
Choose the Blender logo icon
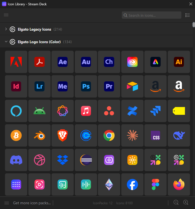pyautogui.click(x=40, y=135)
